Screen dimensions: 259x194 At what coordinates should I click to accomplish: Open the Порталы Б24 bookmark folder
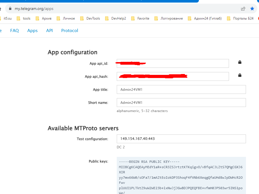240,18
